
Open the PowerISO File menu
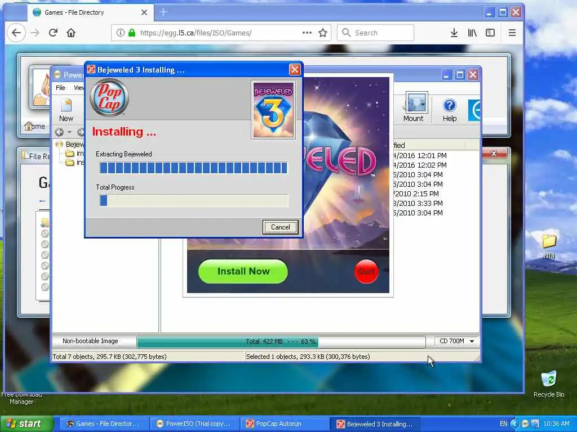[x=60, y=88]
